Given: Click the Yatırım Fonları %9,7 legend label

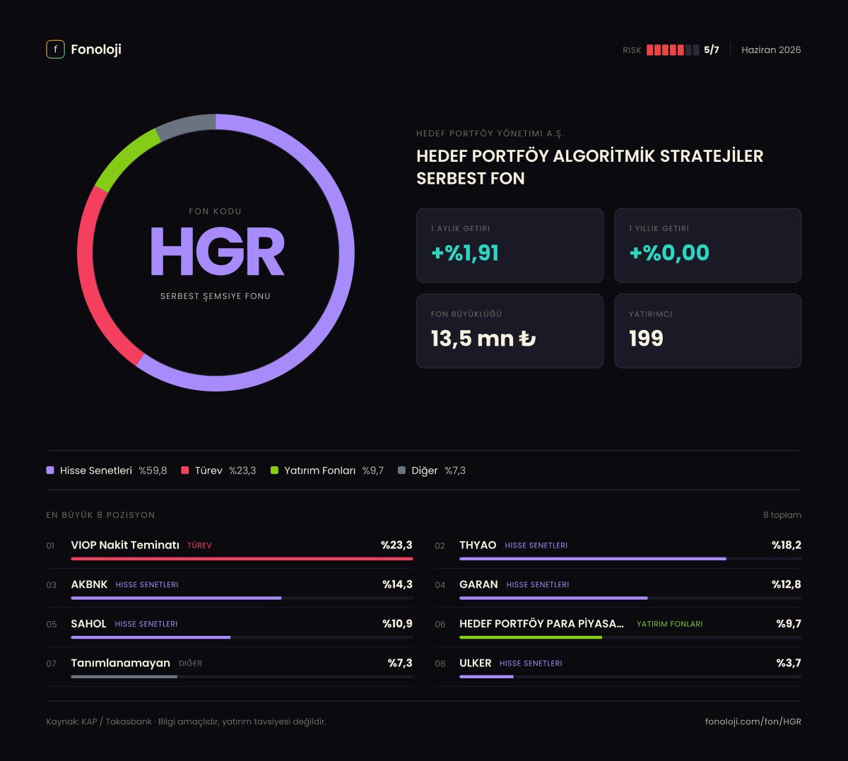Looking at the screenshot, I should [334, 471].
